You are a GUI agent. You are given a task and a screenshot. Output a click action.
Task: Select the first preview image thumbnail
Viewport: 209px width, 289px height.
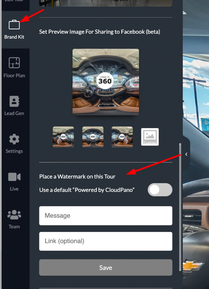(x=63, y=137)
